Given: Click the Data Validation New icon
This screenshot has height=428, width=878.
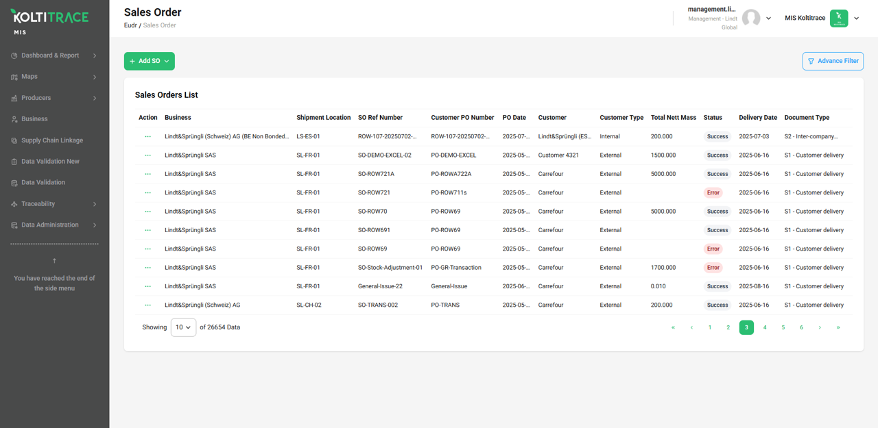Looking at the screenshot, I should point(14,162).
